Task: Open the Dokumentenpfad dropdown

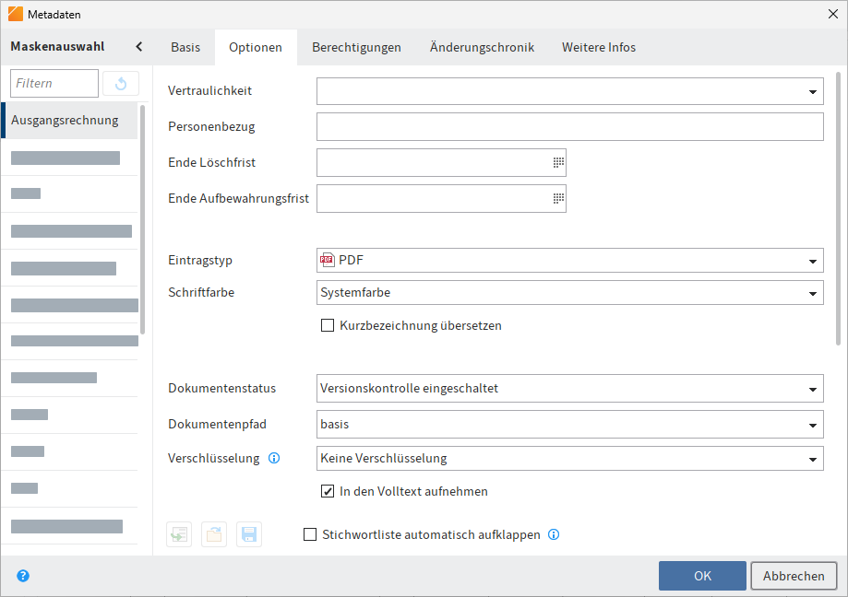Action: tap(812, 423)
